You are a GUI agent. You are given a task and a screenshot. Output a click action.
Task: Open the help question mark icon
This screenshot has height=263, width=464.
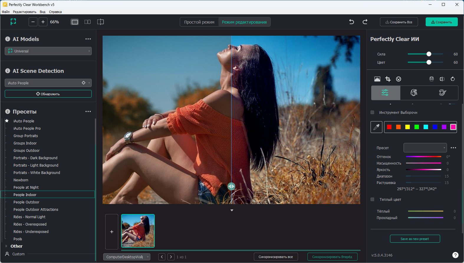click(455, 255)
